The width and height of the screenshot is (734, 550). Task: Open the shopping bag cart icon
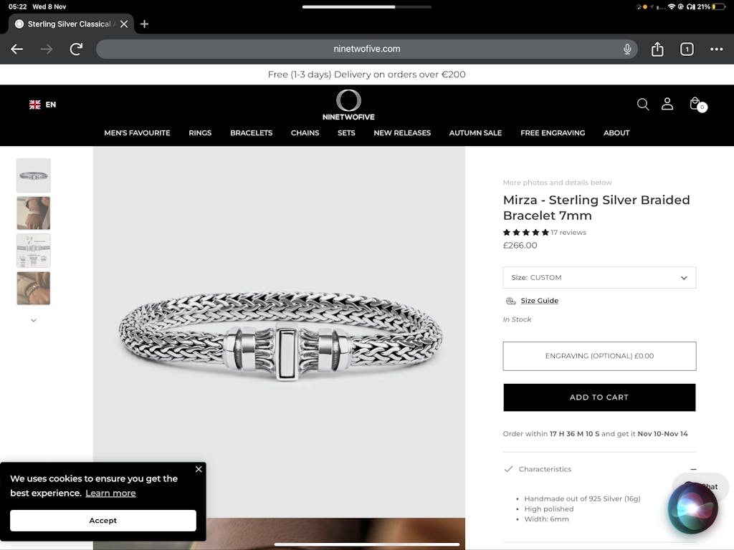(695, 105)
